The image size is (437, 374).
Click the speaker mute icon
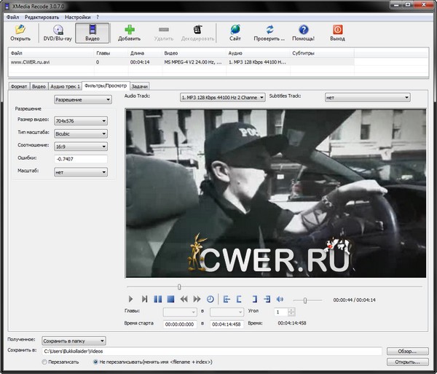(280, 299)
